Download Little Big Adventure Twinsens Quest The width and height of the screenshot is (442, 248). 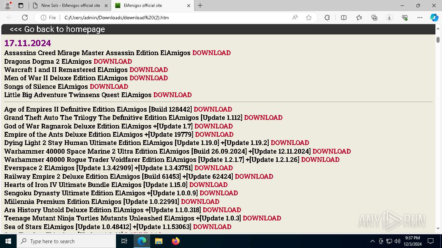pyautogui.click(x=172, y=95)
